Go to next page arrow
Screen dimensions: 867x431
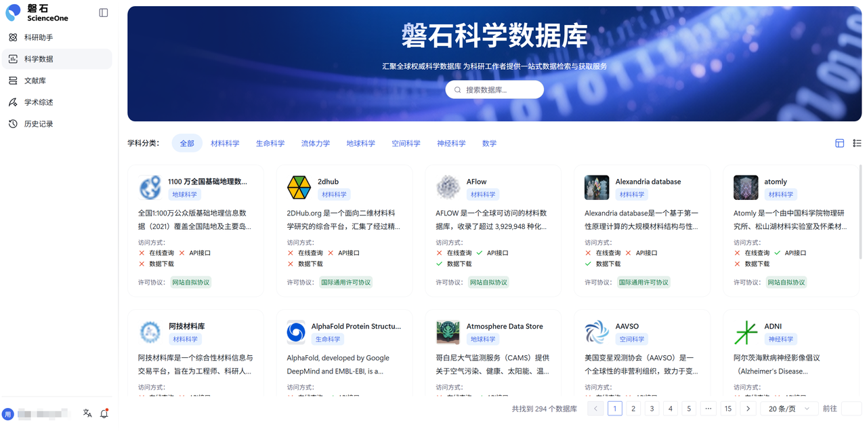748,409
